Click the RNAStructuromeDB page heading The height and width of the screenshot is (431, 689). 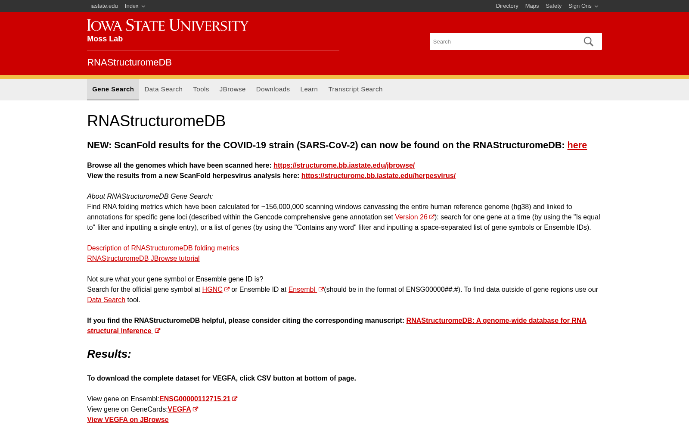click(156, 121)
